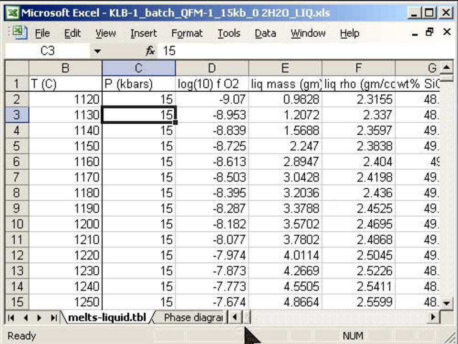Viewport: 458px width, 344px height.
Task: Click the next sheet tab scroll arrow
Action: point(40,317)
